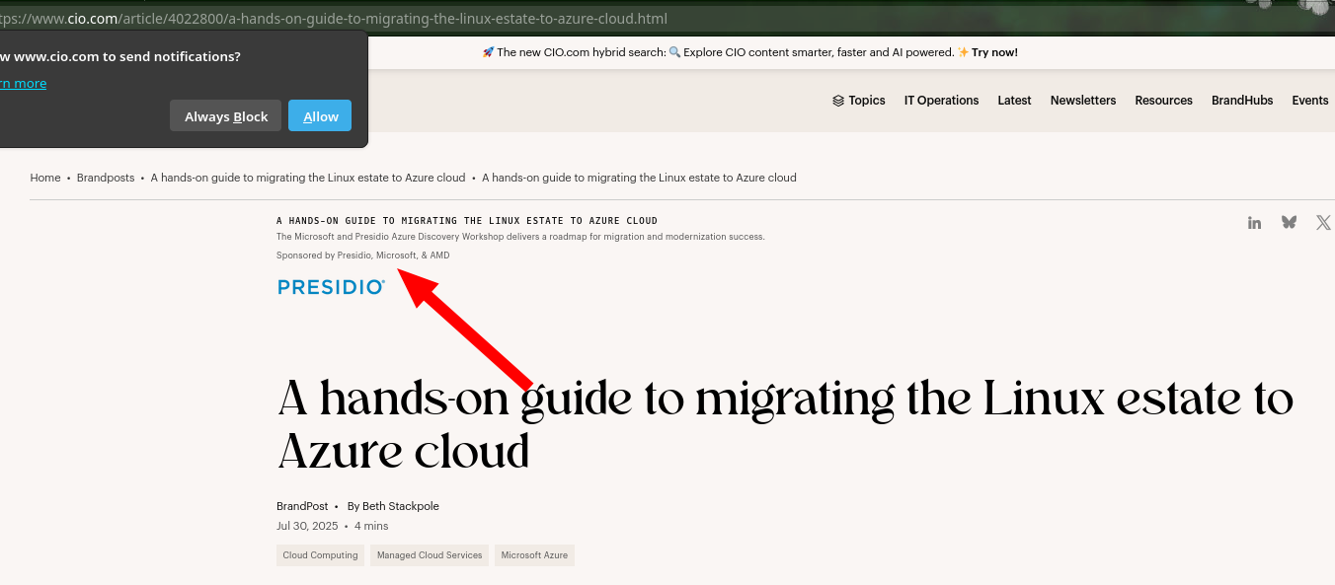Viewport: 1335px width, 585px height.
Task: Share article on X
Action: point(1323,223)
